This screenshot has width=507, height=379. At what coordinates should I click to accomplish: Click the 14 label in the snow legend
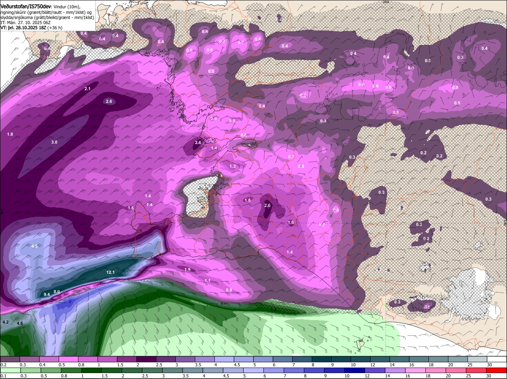(392, 365)
